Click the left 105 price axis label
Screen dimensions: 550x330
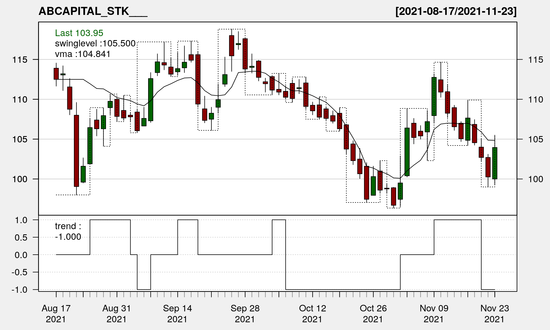coord(20,140)
